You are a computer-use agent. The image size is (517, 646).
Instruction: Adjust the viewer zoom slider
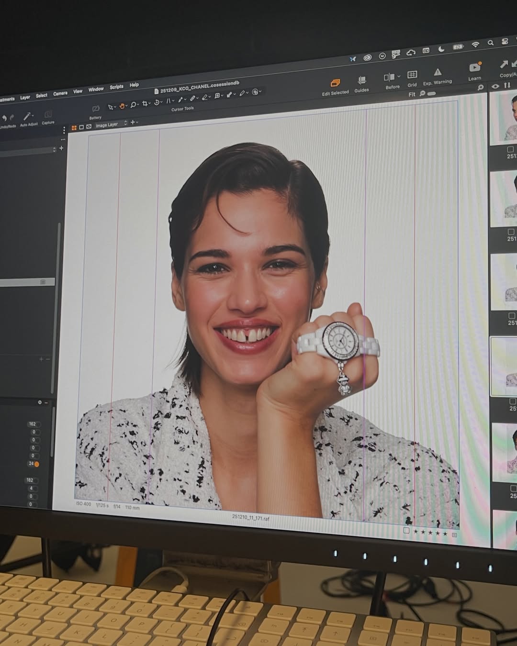click(x=431, y=94)
